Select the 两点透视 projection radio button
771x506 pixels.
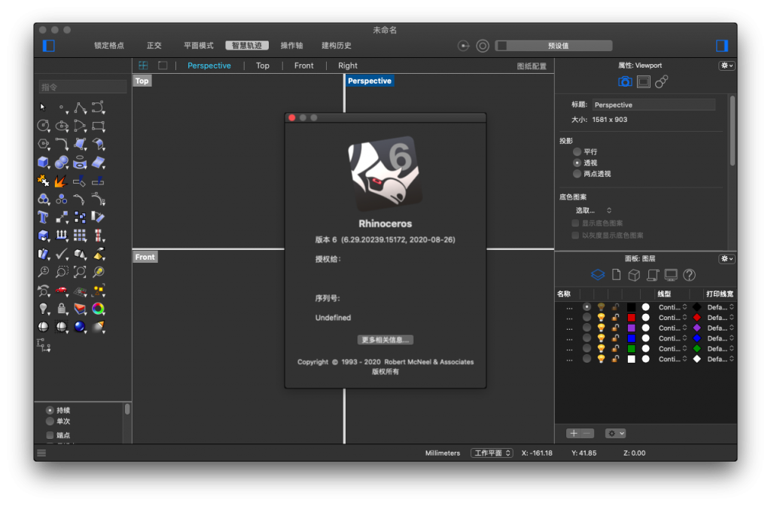[577, 174]
